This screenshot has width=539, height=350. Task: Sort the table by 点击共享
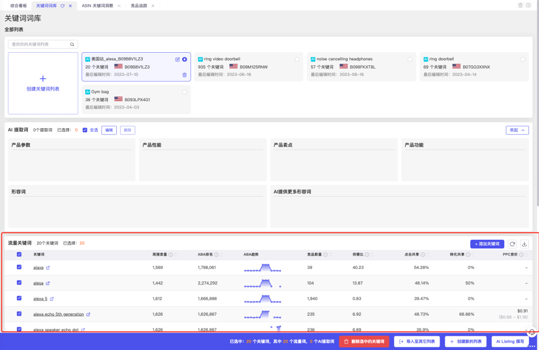tap(428, 255)
